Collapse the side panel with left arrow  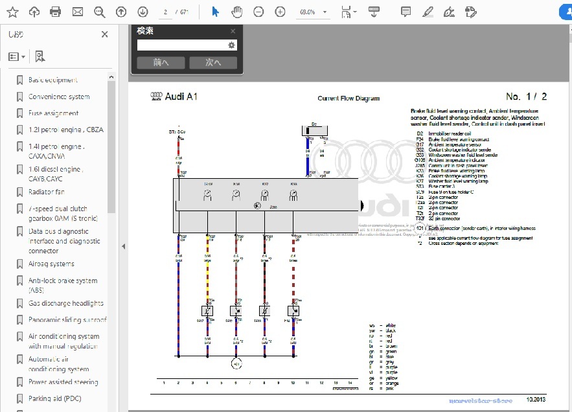pyautogui.click(x=123, y=246)
